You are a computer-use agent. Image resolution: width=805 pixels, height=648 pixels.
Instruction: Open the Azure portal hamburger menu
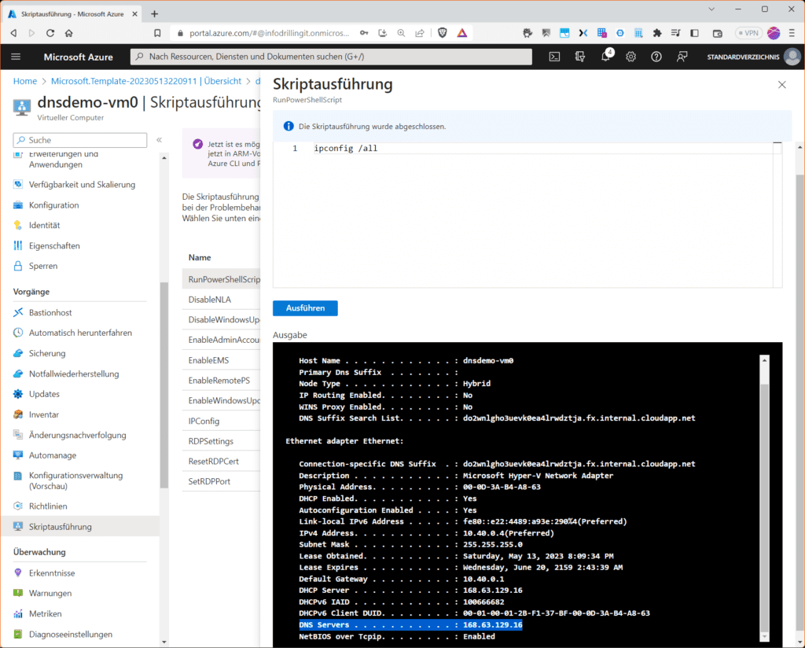pos(16,57)
